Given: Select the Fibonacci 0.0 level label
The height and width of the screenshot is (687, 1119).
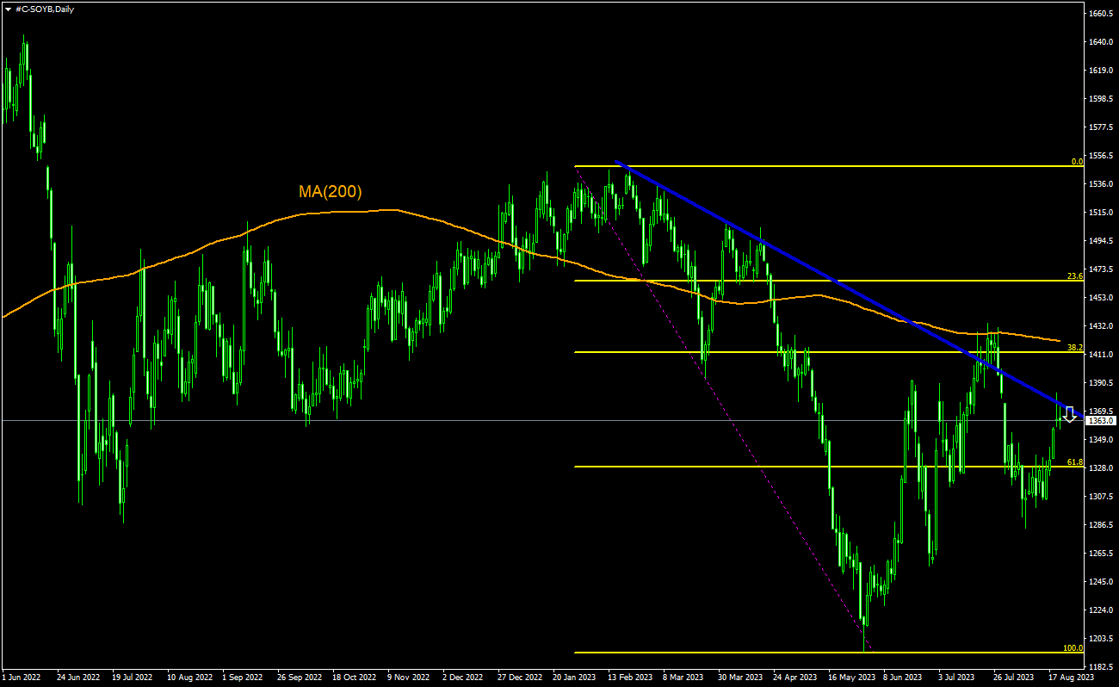Looking at the screenshot, I should pos(1076,161).
